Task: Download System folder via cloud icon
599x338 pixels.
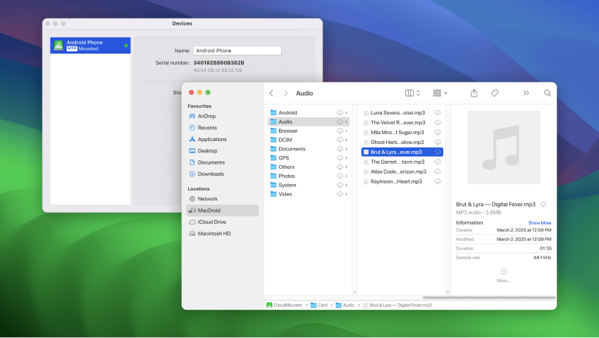Action: pos(340,185)
